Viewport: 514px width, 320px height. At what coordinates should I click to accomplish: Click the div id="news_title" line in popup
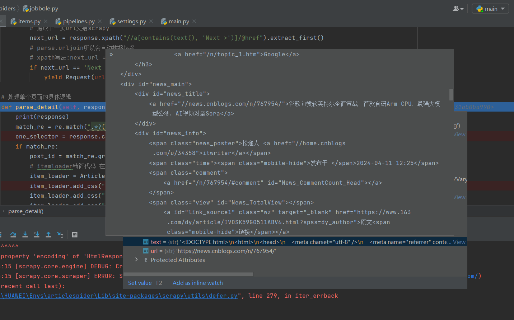pos(172,94)
